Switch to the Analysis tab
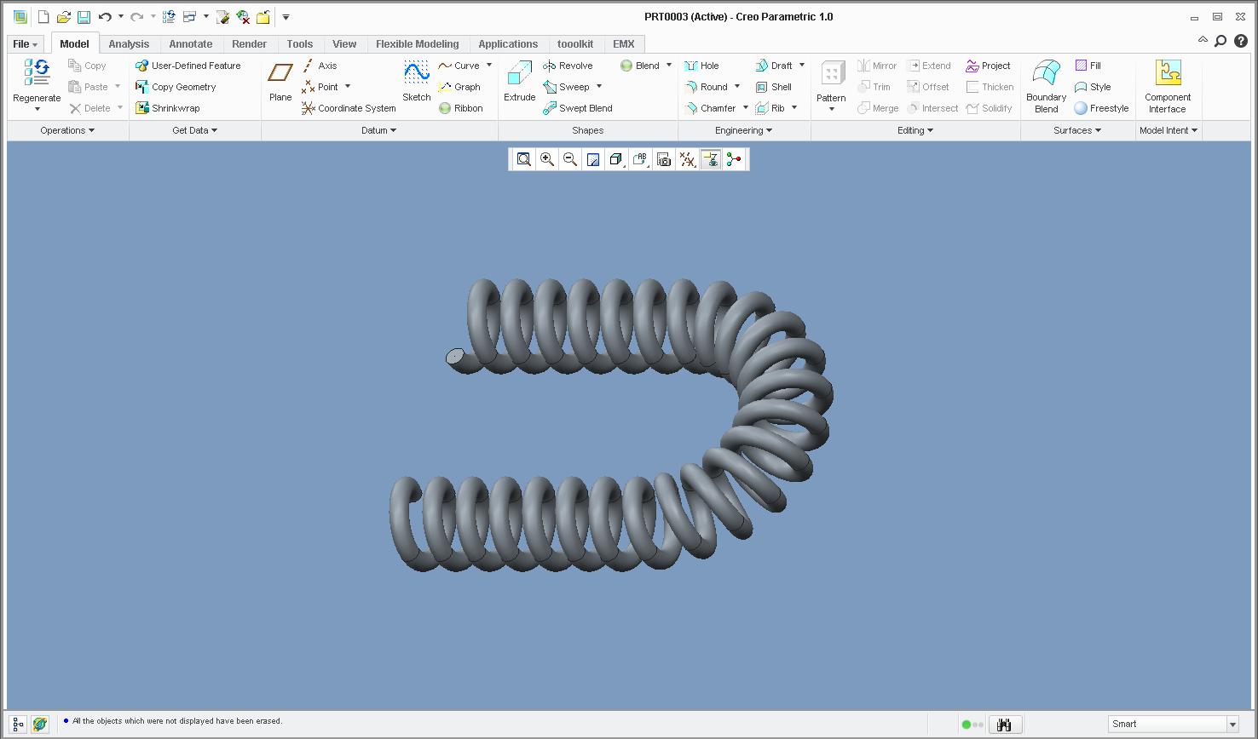 click(129, 44)
